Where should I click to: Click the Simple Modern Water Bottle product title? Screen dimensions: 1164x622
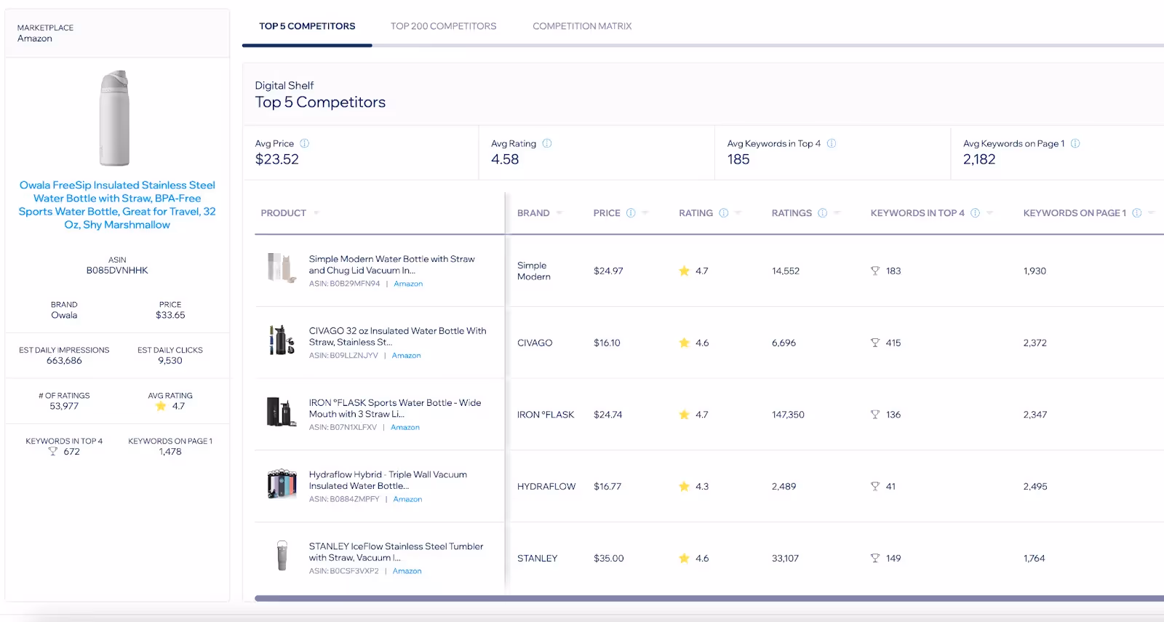click(x=391, y=265)
